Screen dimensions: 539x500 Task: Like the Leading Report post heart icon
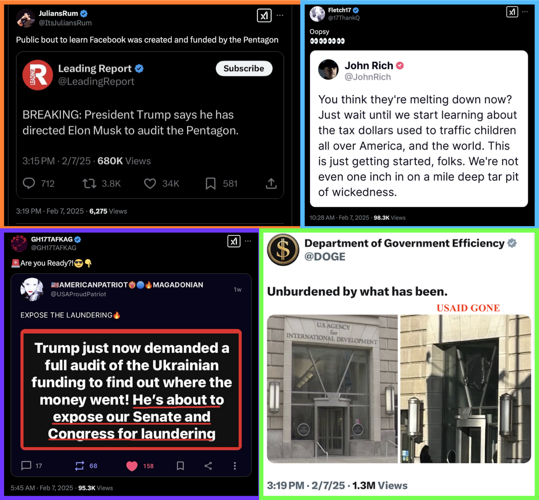click(x=150, y=183)
